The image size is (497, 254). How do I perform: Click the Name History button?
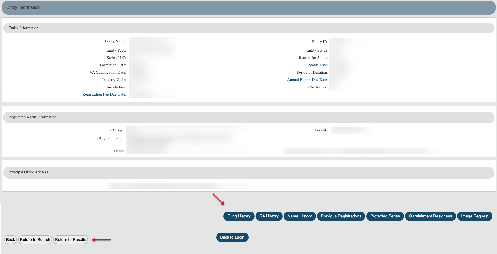[x=299, y=216]
